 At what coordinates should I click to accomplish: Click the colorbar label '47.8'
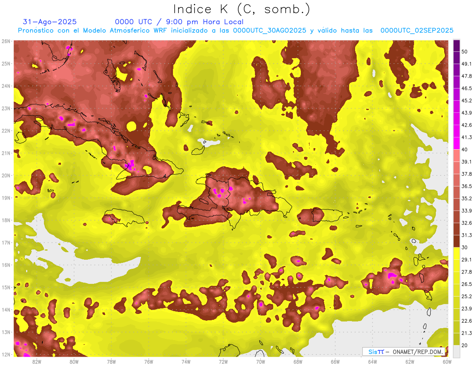(467, 76)
